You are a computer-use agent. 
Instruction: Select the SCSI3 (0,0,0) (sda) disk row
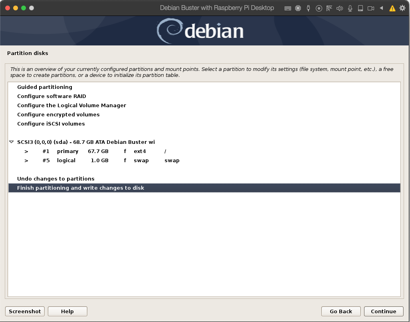pos(204,142)
